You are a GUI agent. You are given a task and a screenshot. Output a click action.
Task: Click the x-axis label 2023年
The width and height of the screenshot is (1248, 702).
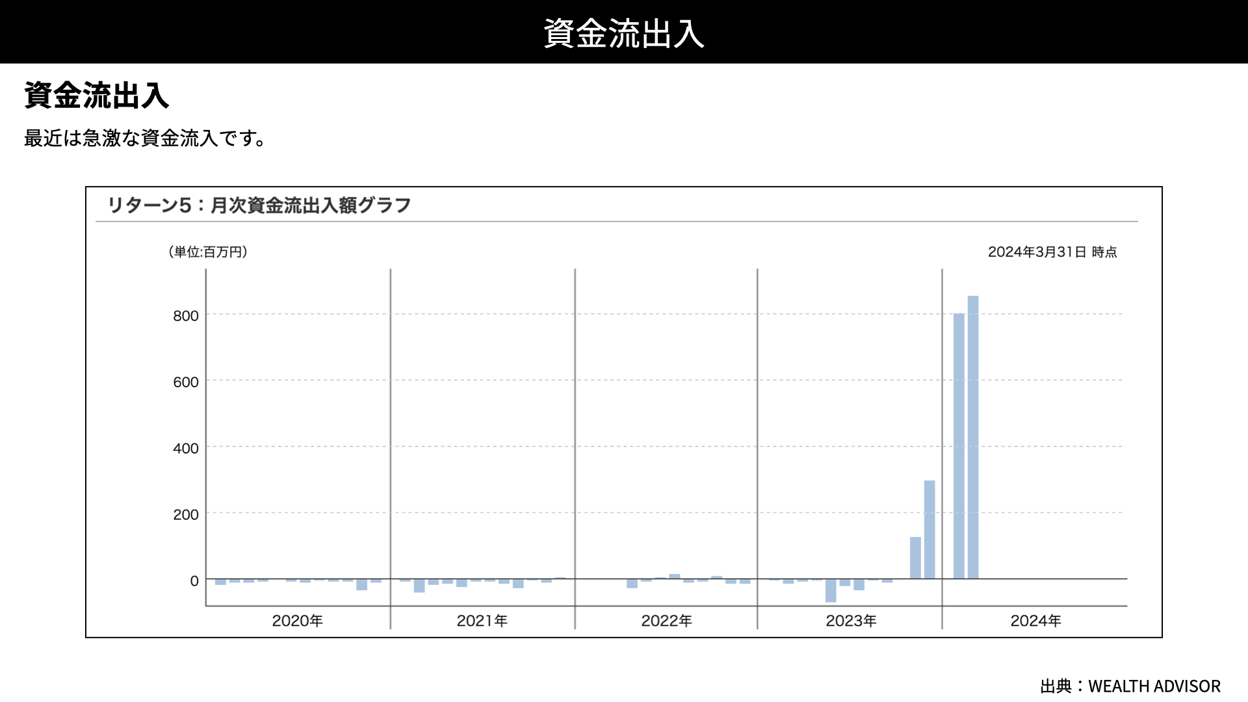(851, 621)
